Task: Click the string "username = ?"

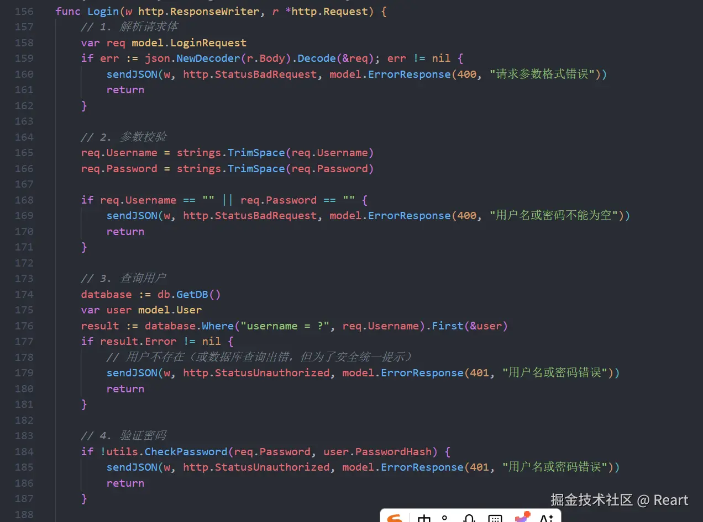Action: (285, 326)
